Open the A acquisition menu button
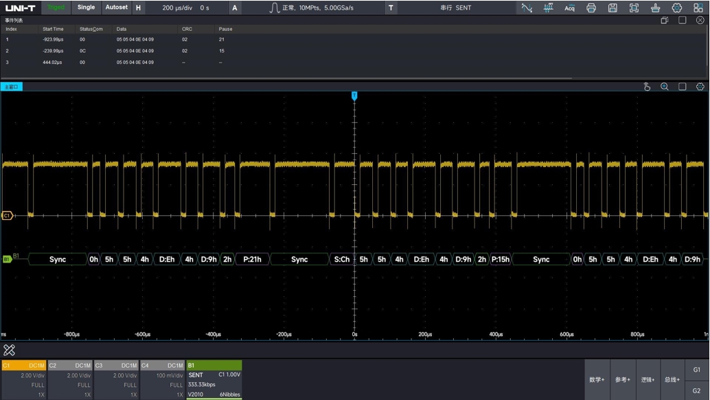 pyautogui.click(x=235, y=8)
